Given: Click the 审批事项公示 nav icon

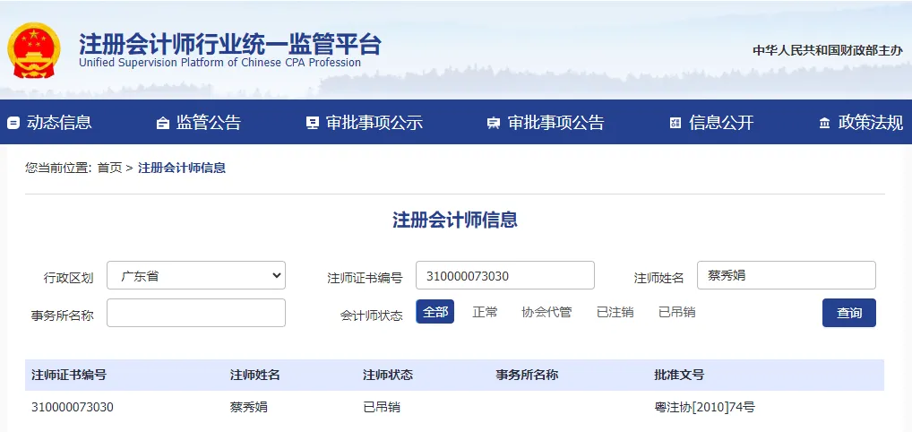Looking at the screenshot, I should (x=312, y=124).
